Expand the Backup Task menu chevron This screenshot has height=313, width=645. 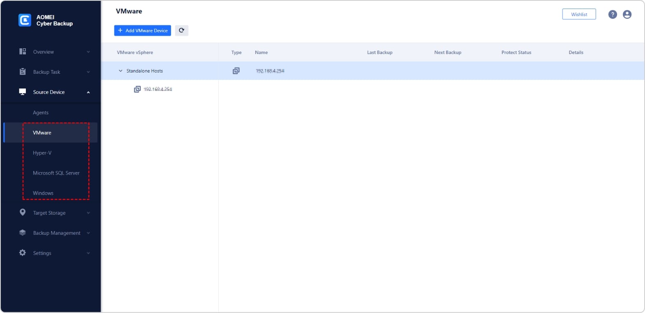click(x=88, y=72)
